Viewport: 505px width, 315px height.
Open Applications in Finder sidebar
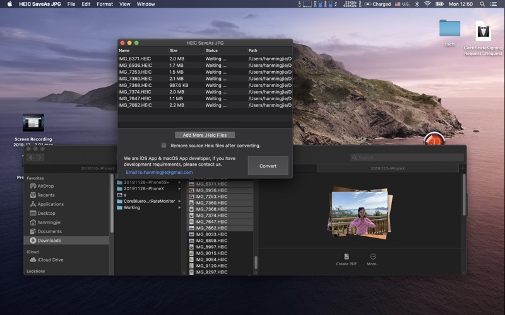coord(47,204)
